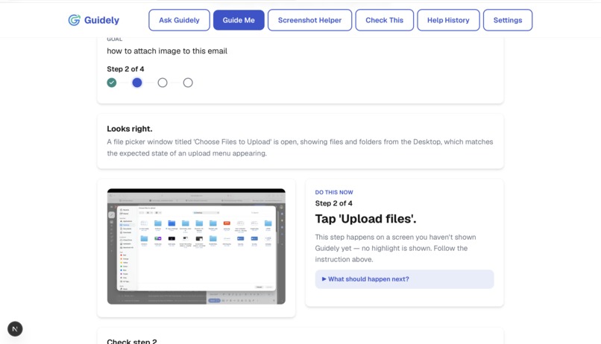Image resolution: width=601 pixels, height=344 pixels.
Task: Open the Ask Guidely tab
Action: (x=179, y=20)
